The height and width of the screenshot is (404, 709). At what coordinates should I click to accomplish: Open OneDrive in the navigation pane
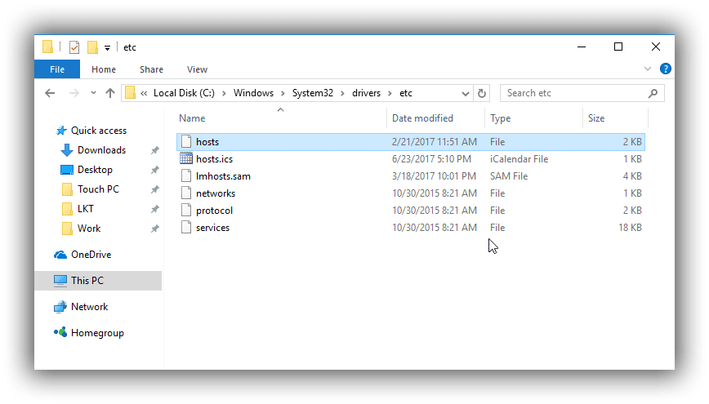pos(91,255)
